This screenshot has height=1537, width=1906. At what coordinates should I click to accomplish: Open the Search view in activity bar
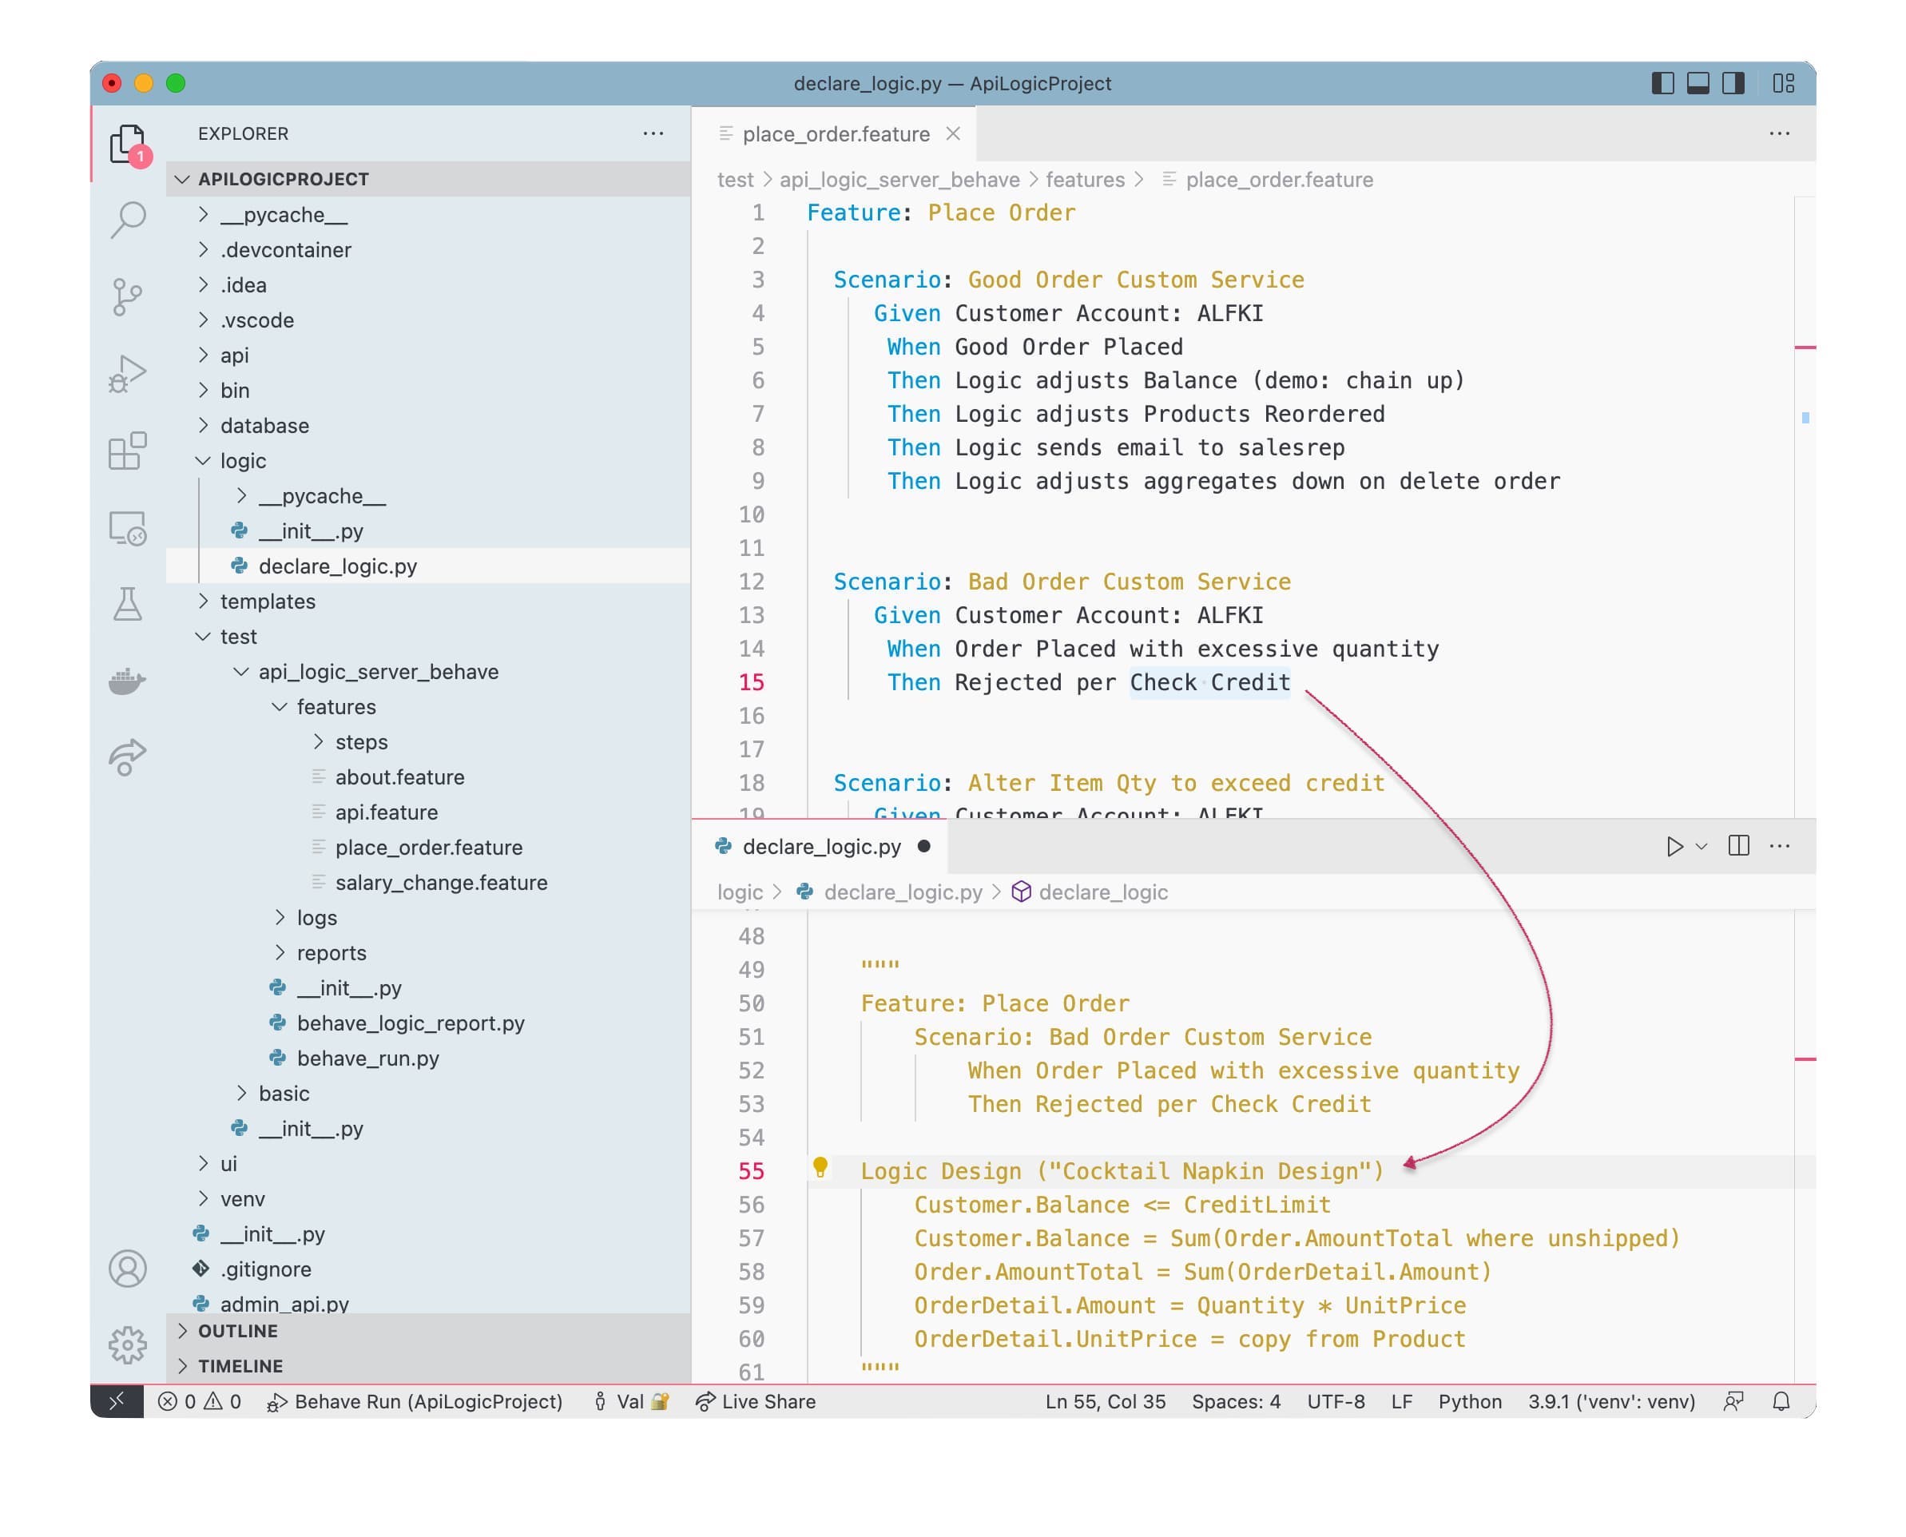click(x=128, y=219)
